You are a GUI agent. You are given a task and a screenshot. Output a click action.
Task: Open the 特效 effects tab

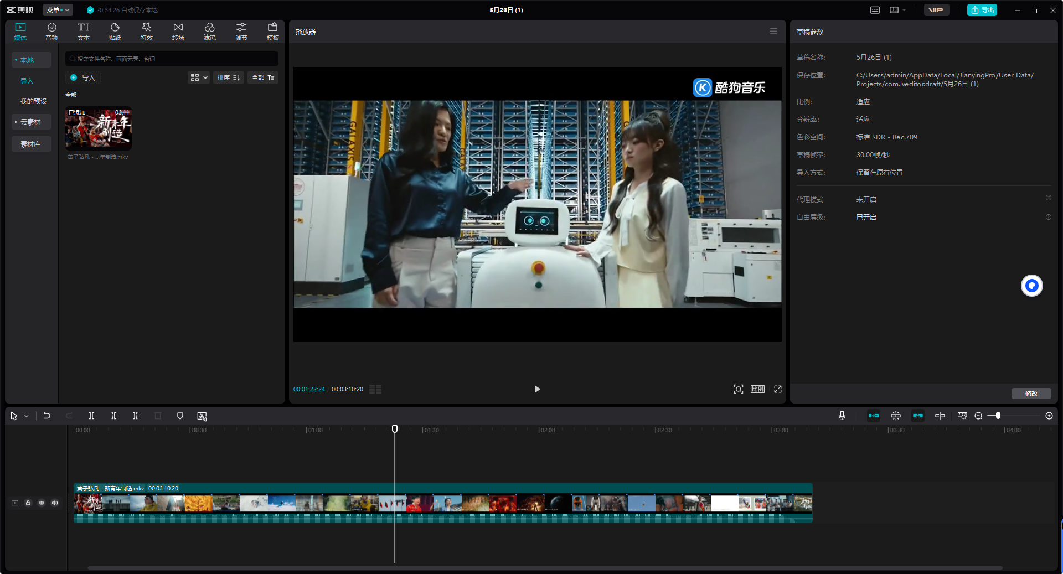[146, 32]
